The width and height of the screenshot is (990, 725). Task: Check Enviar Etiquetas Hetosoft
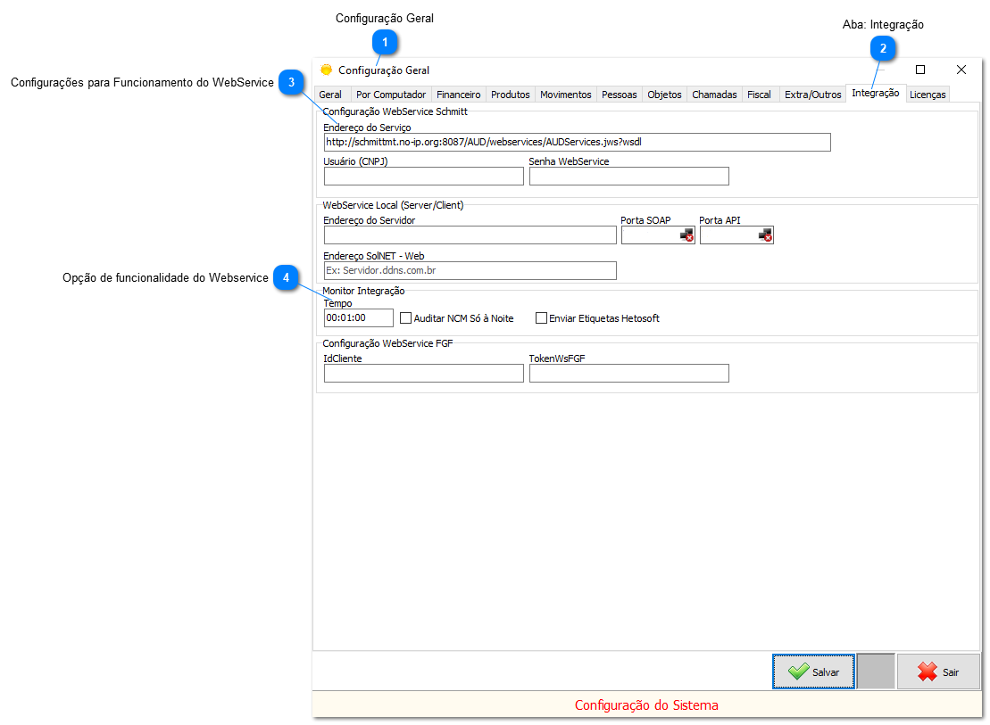coord(541,317)
